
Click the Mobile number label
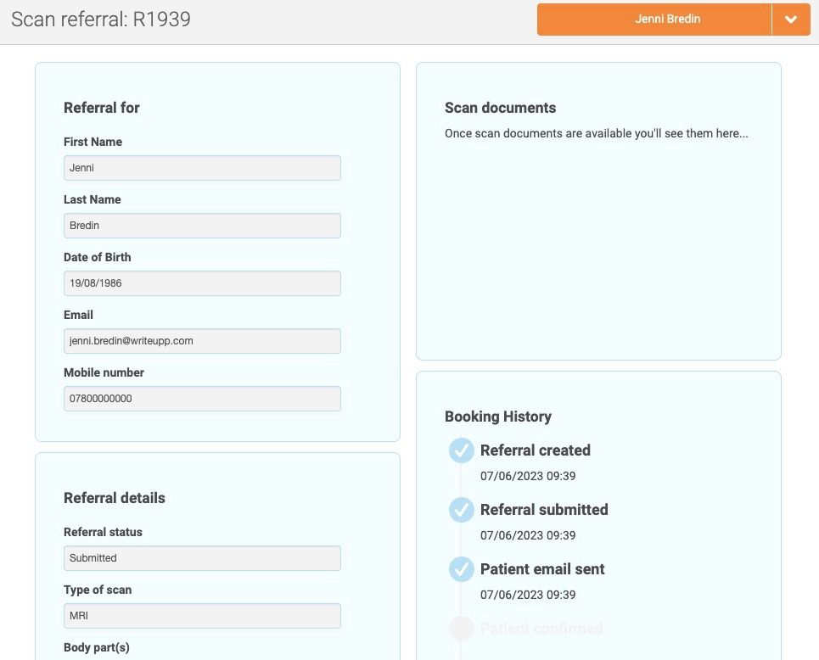(x=104, y=372)
